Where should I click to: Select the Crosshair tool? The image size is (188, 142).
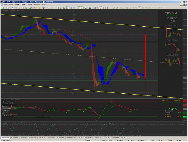point(103,8)
